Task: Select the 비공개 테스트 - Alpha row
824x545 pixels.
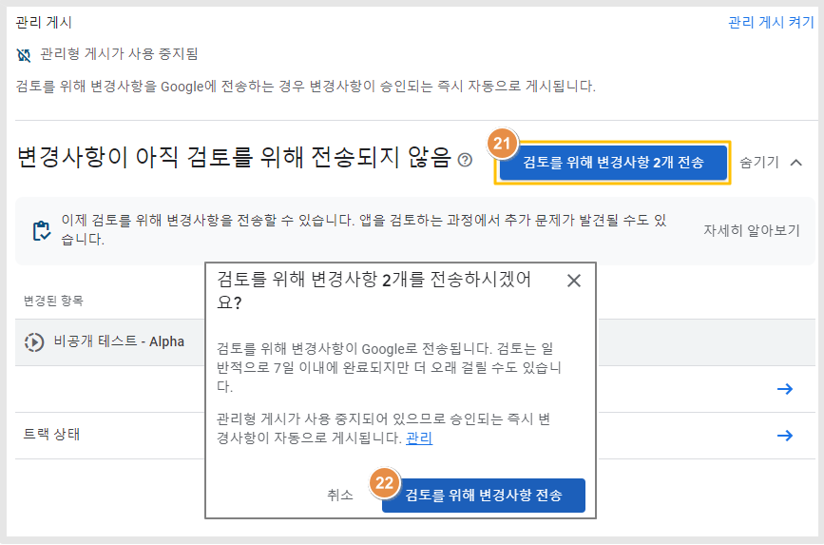Action: pyautogui.click(x=110, y=342)
